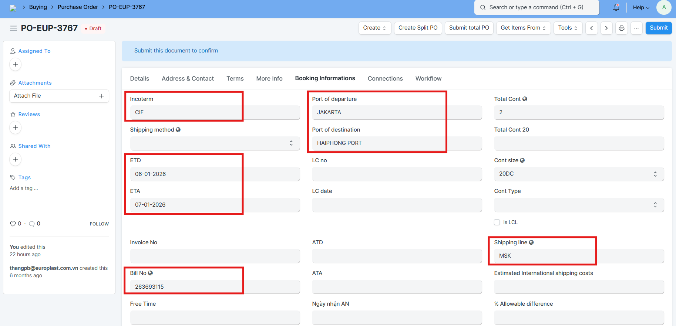Open the Connections tab

click(x=385, y=78)
